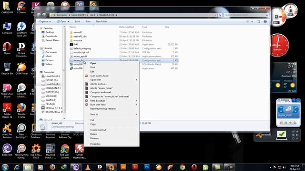Select Add to archive... menu entry
305x171 pixels.
click(x=112, y=84)
